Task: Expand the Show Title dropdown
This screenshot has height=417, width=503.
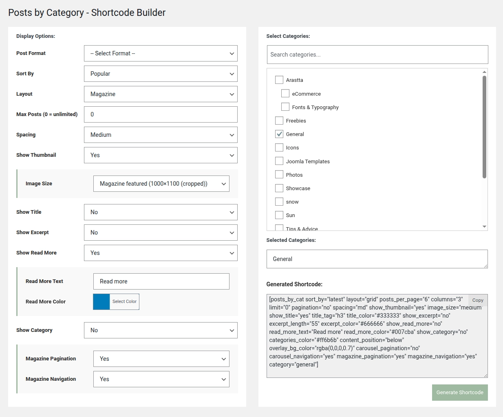Action: coord(161,212)
